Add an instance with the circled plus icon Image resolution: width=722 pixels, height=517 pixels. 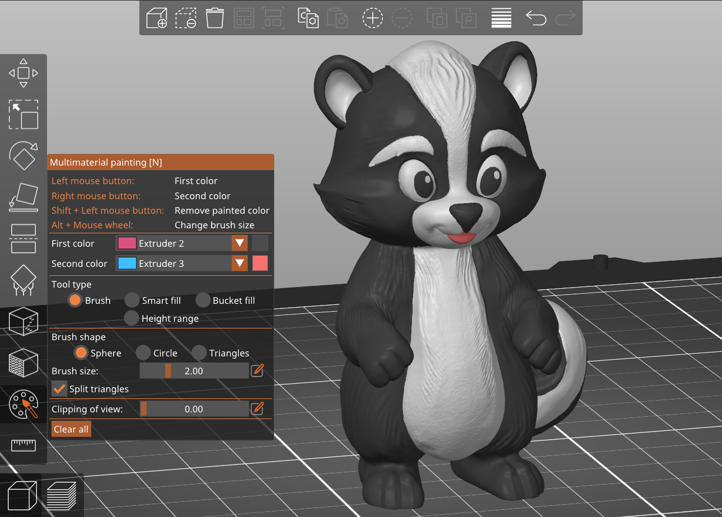[373, 18]
